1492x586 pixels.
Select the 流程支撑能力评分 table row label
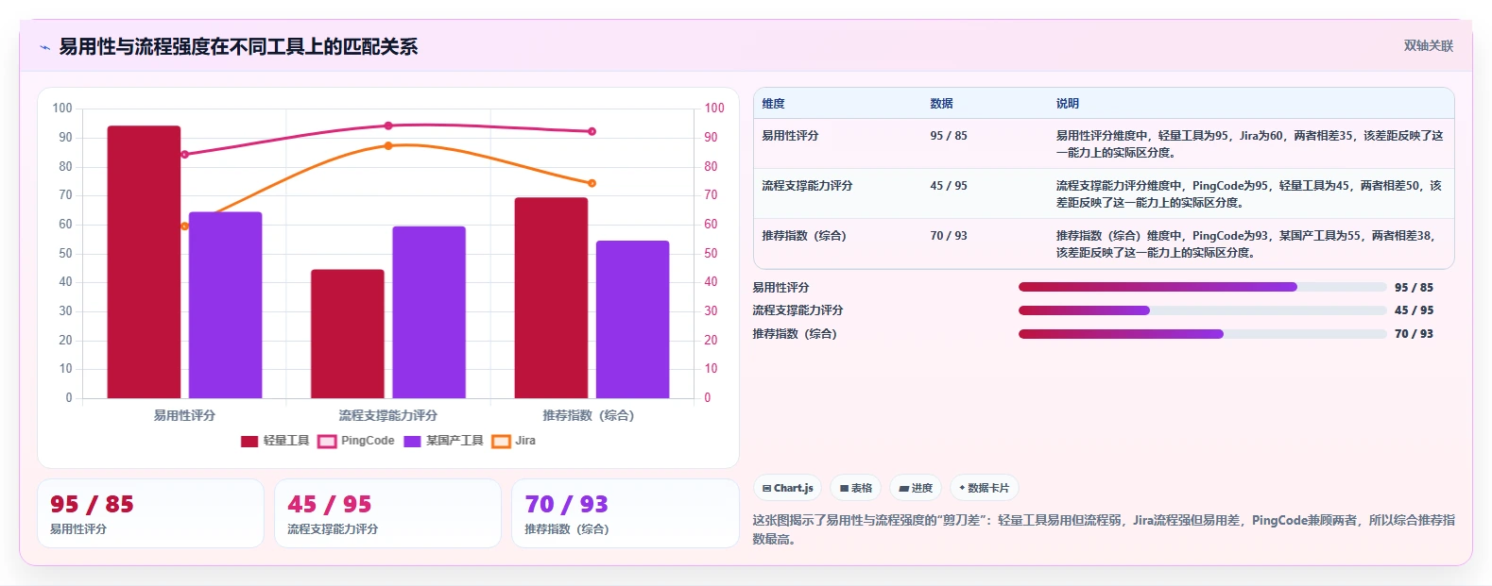tap(807, 186)
